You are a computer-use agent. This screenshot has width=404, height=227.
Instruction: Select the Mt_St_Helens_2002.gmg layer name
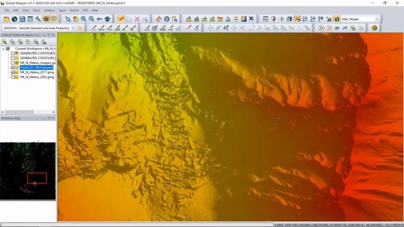pyautogui.click(x=37, y=77)
